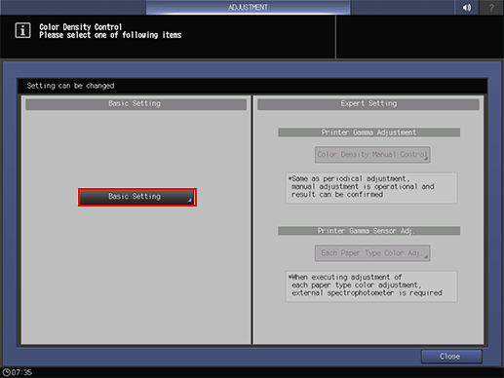This screenshot has height=378, width=504.
Task: Click the Expert Setting panel header
Action: tap(368, 104)
